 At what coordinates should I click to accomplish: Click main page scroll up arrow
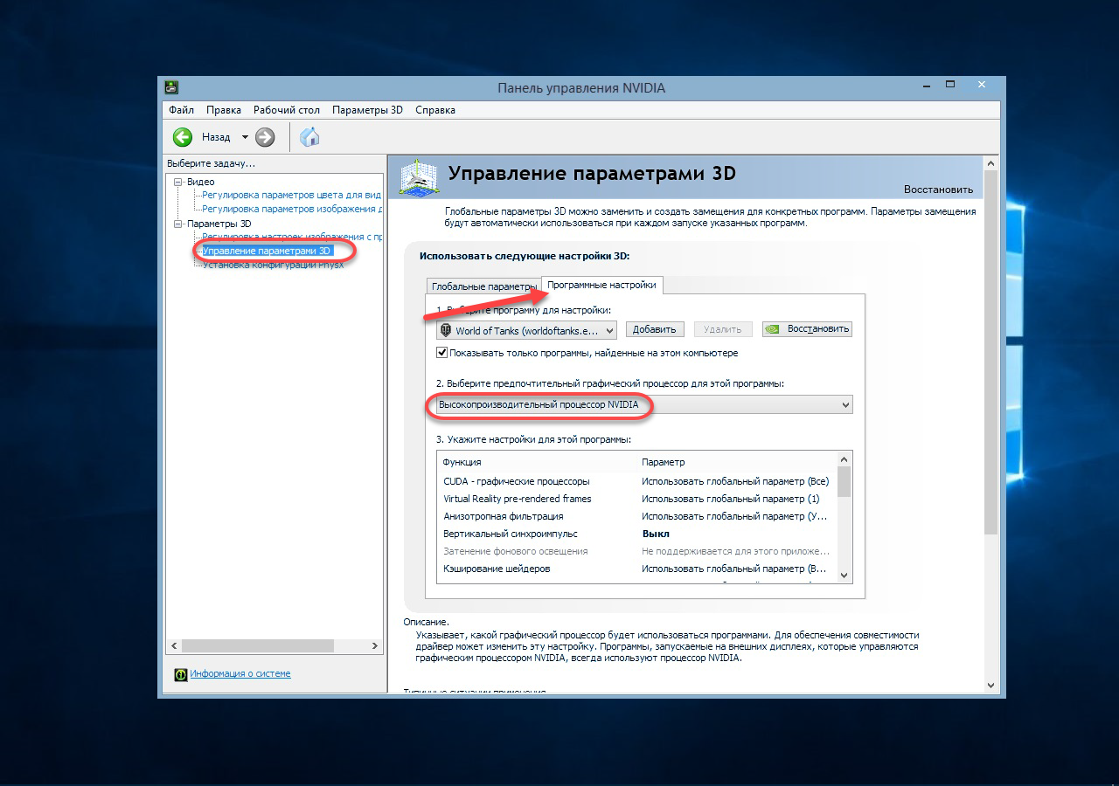pyautogui.click(x=990, y=163)
